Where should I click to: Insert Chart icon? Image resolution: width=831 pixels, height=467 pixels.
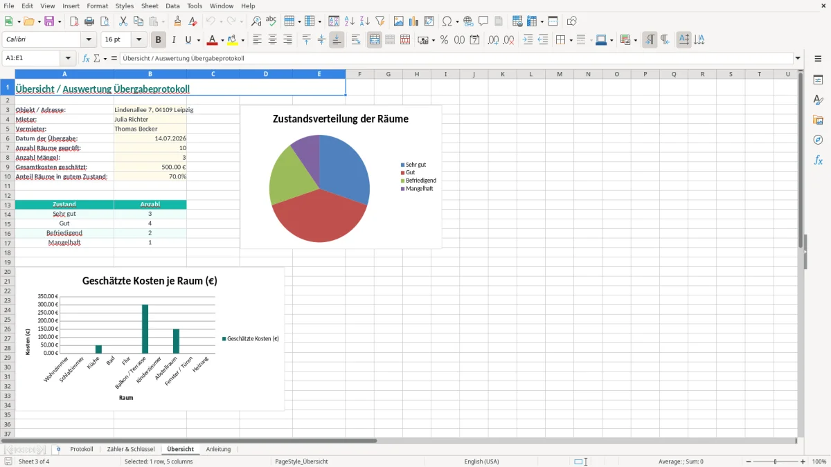point(413,21)
